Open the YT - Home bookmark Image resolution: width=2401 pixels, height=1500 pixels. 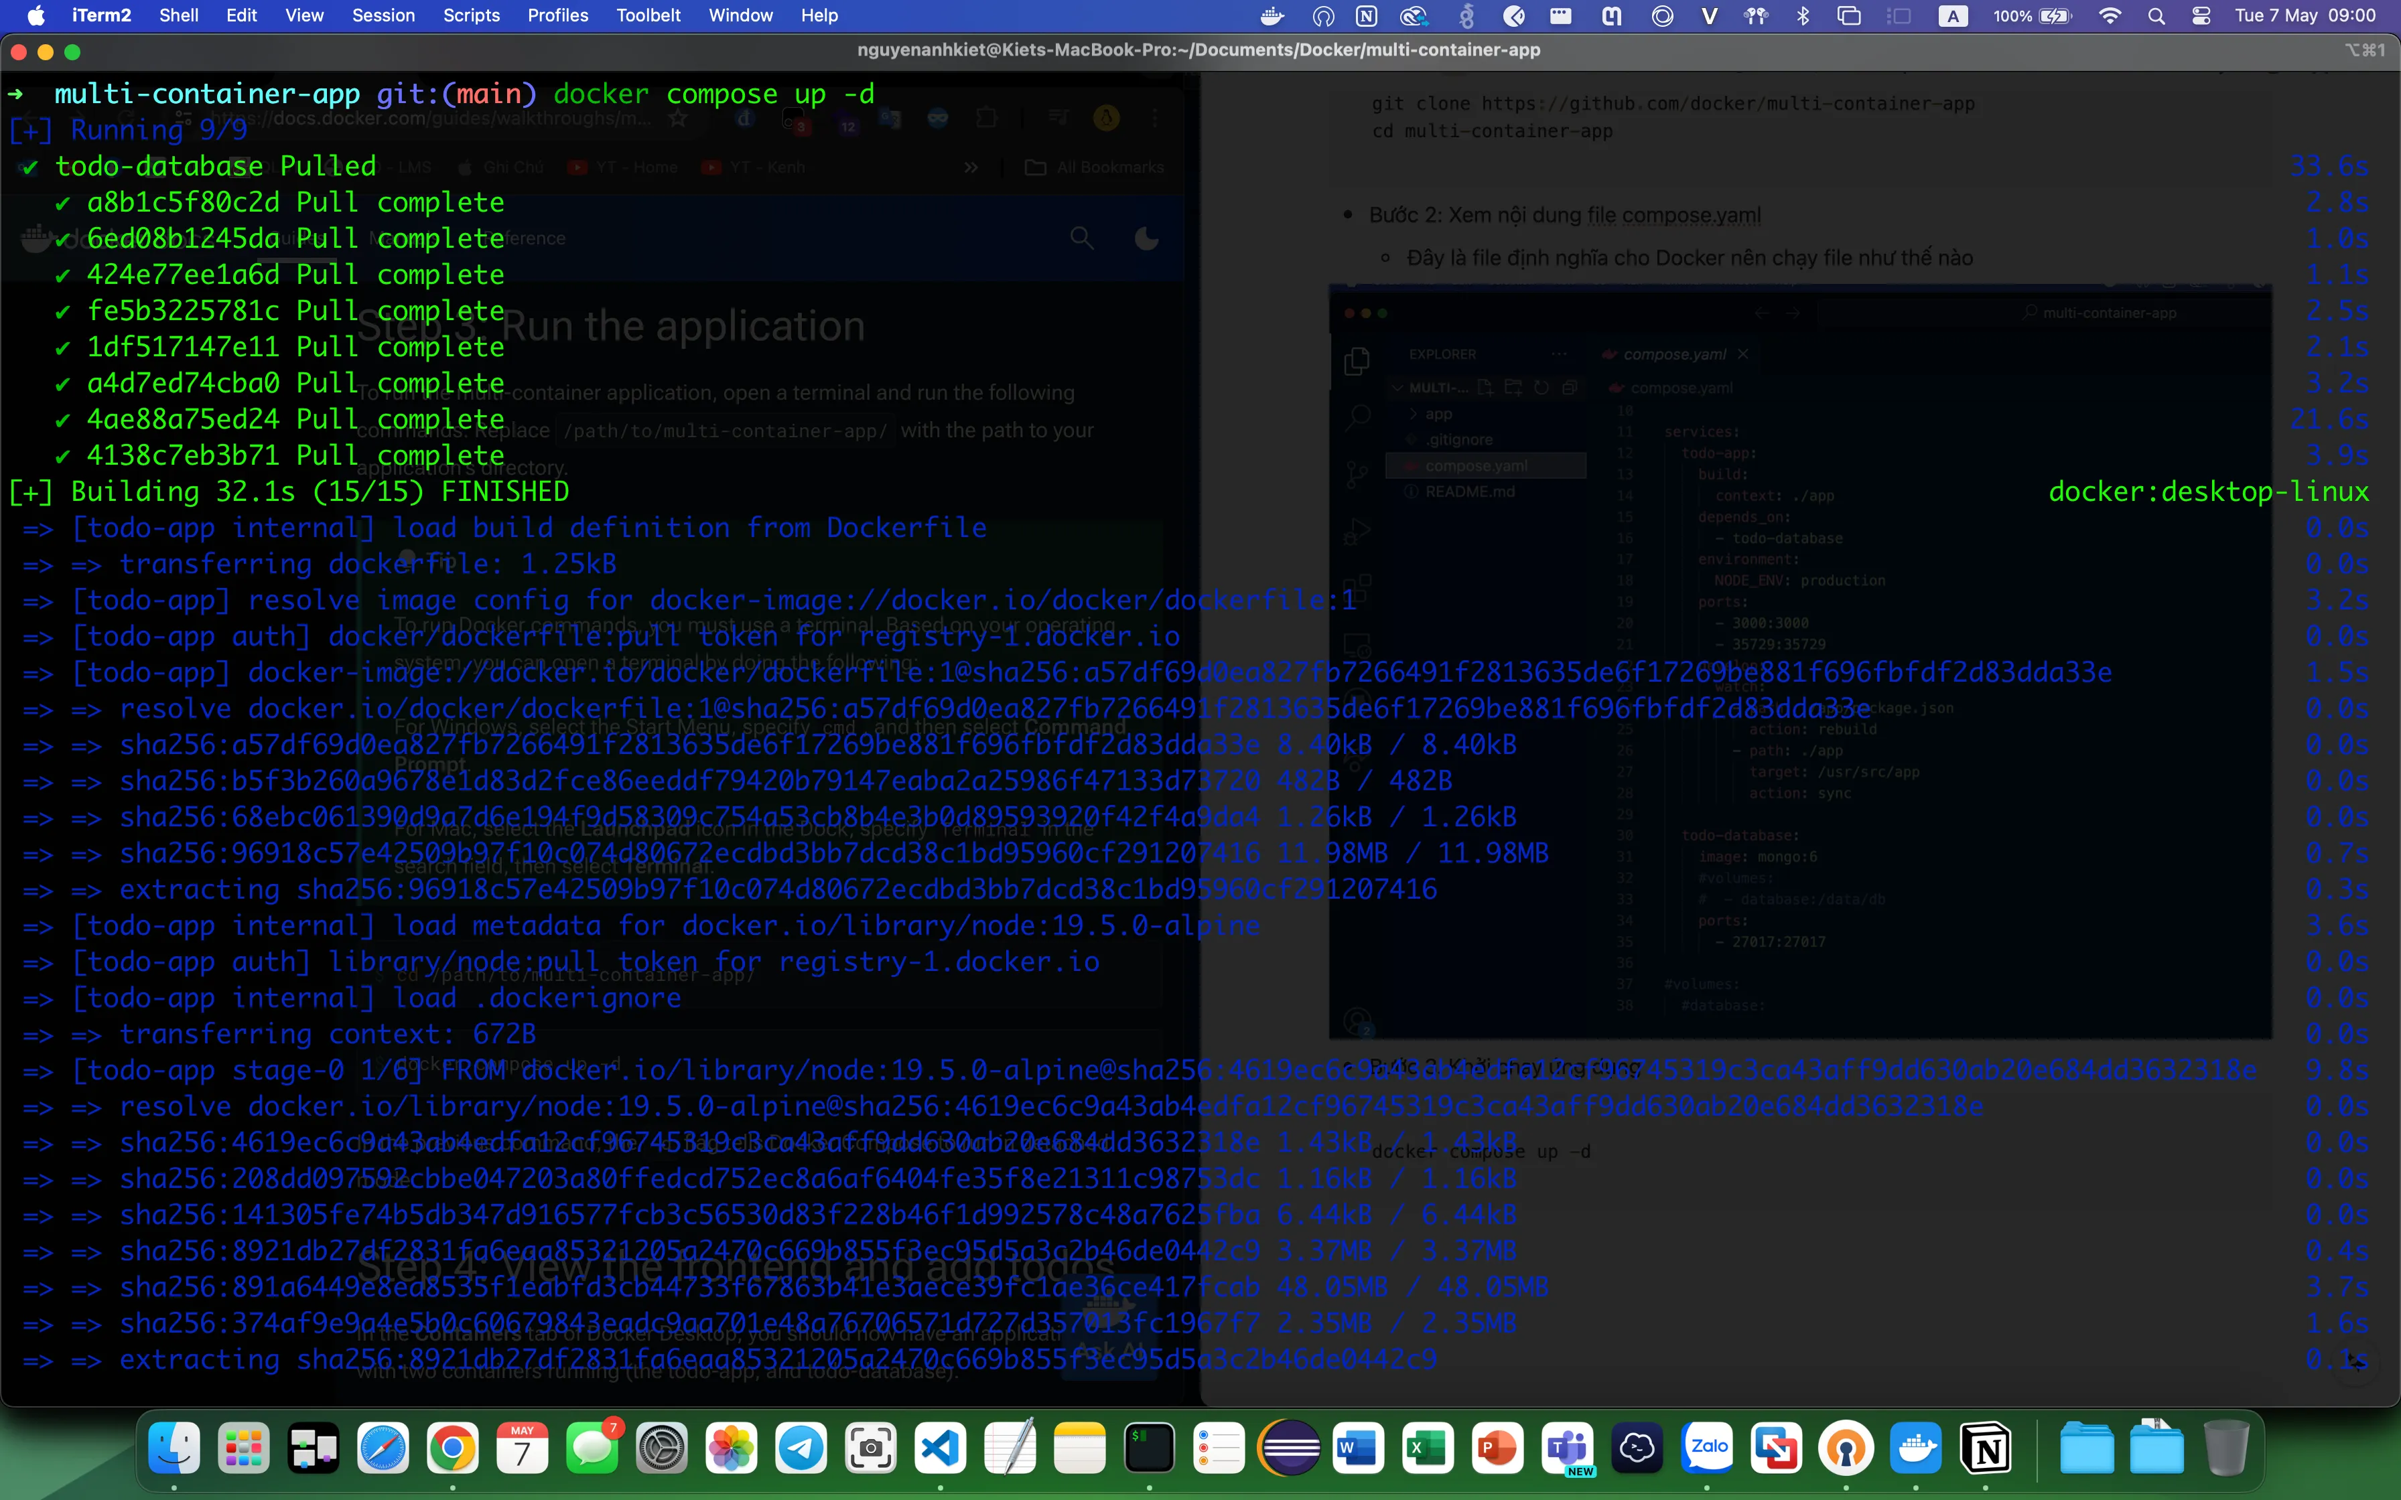click(x=623, y=167)
